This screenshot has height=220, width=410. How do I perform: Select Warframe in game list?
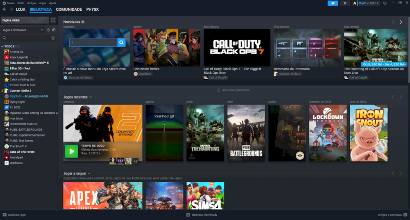click(16, 163)
